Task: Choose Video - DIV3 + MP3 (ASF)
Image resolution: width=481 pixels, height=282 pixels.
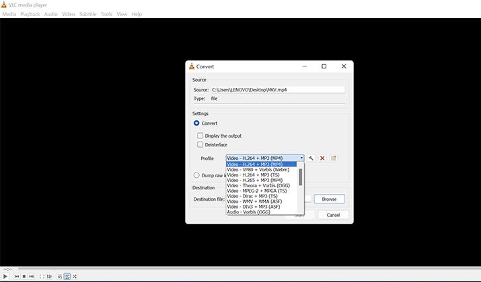Action: pyautogui.click(x=262, y=207)
